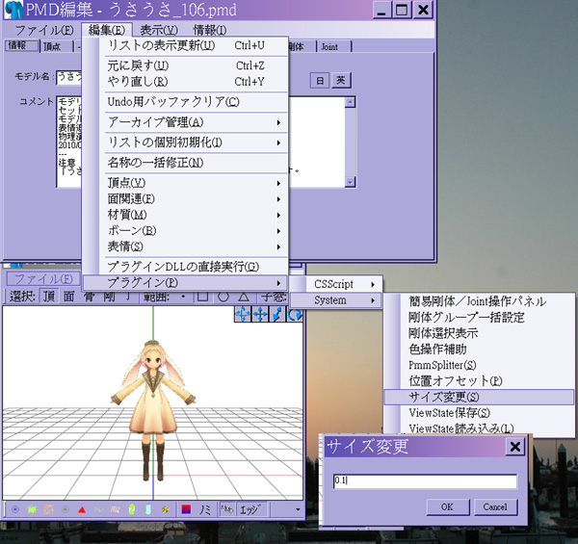Select J joint selection mode
This screenshot has width=578, height=544.
click(x=128, y=297)
